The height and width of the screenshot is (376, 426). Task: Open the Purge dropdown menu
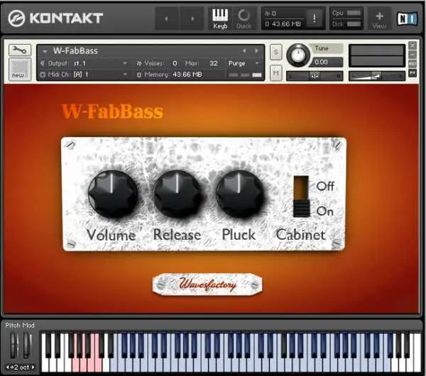click(244, 63)
